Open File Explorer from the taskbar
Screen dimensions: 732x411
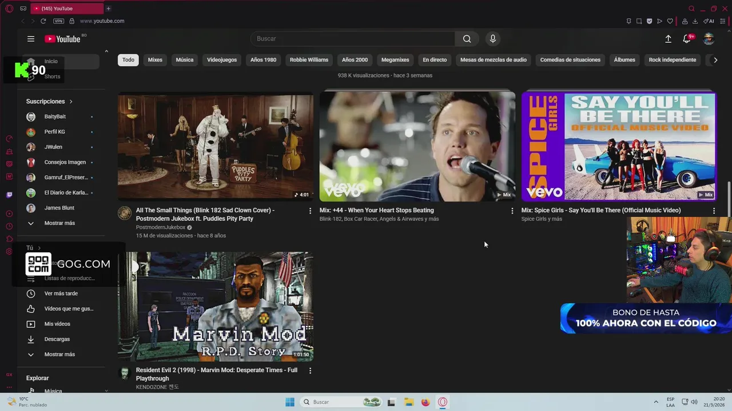409,402
